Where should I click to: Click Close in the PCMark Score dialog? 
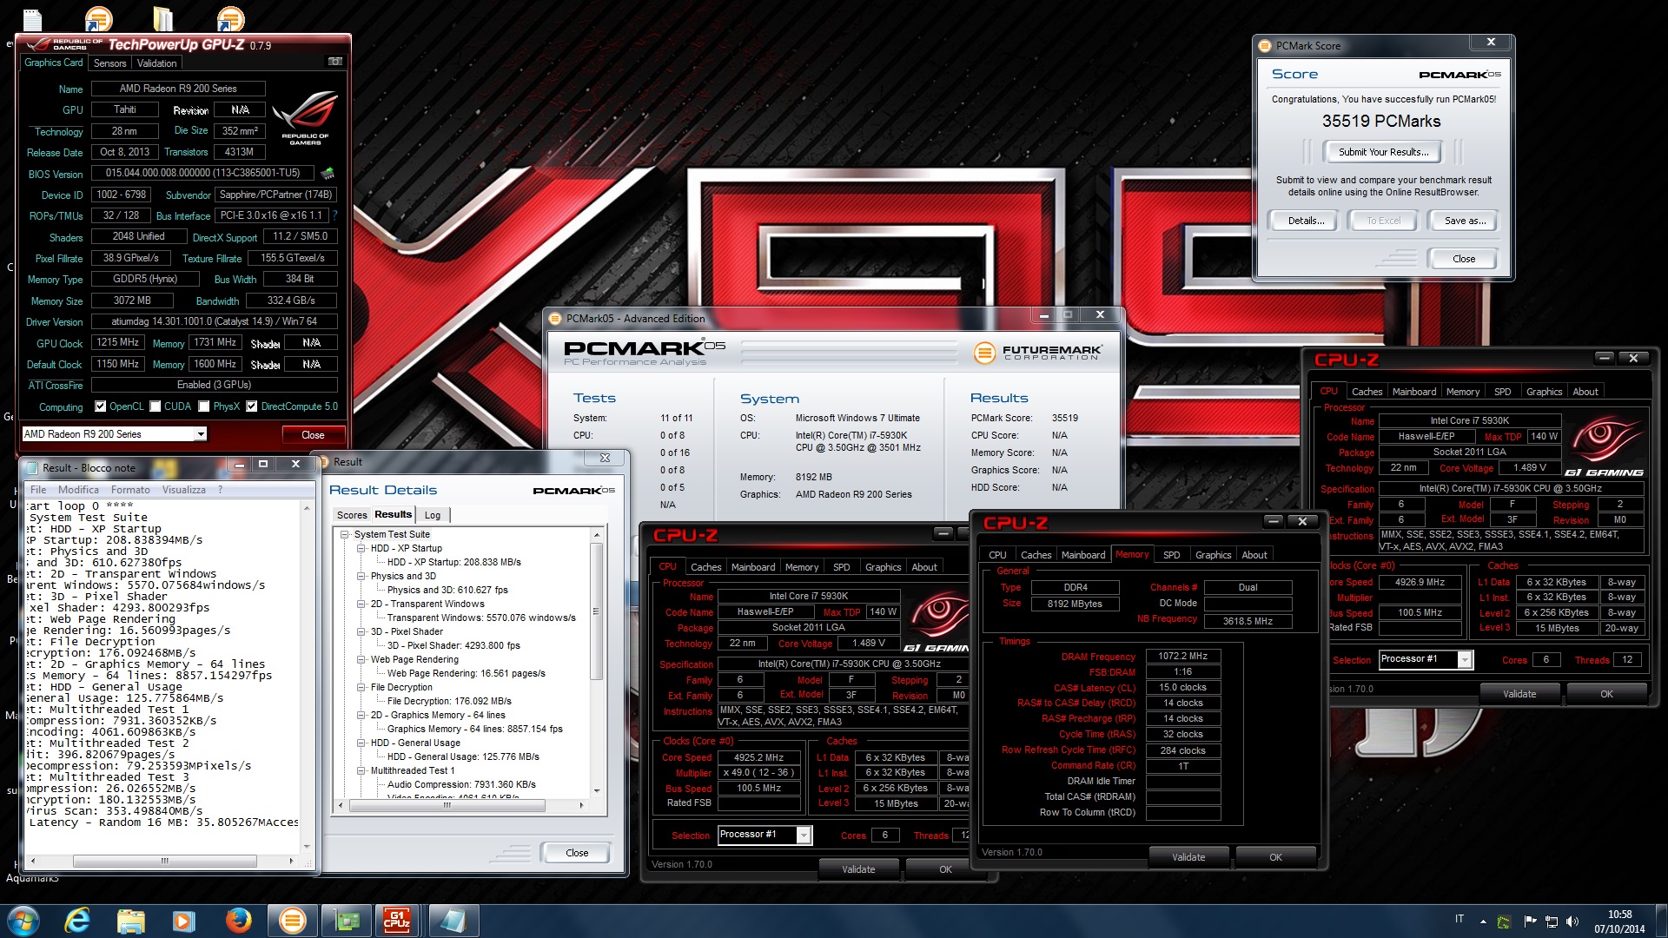1464,259
